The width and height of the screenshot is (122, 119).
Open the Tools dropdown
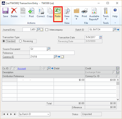pos(106,13)
